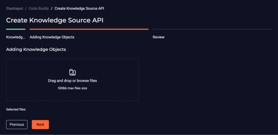Select the Adding Knowledge Objects step label
This screenshot has height=135, width=278.
click(52, 37)
